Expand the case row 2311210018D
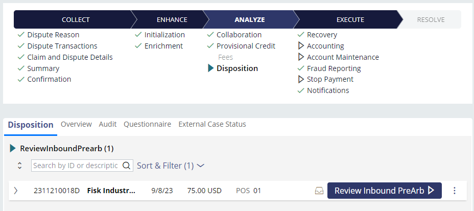 (16, 191)
